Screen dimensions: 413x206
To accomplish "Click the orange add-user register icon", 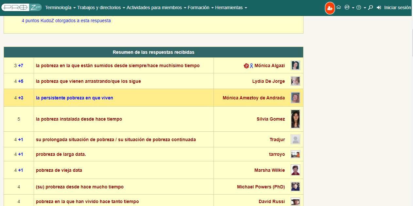I will (x=330, y=8).
